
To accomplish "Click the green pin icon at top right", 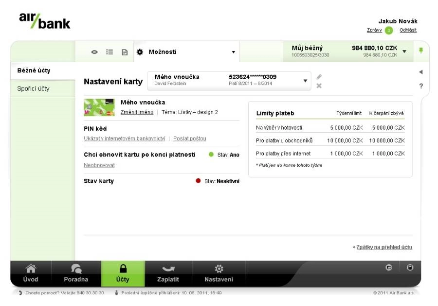I will click(420, 51).
